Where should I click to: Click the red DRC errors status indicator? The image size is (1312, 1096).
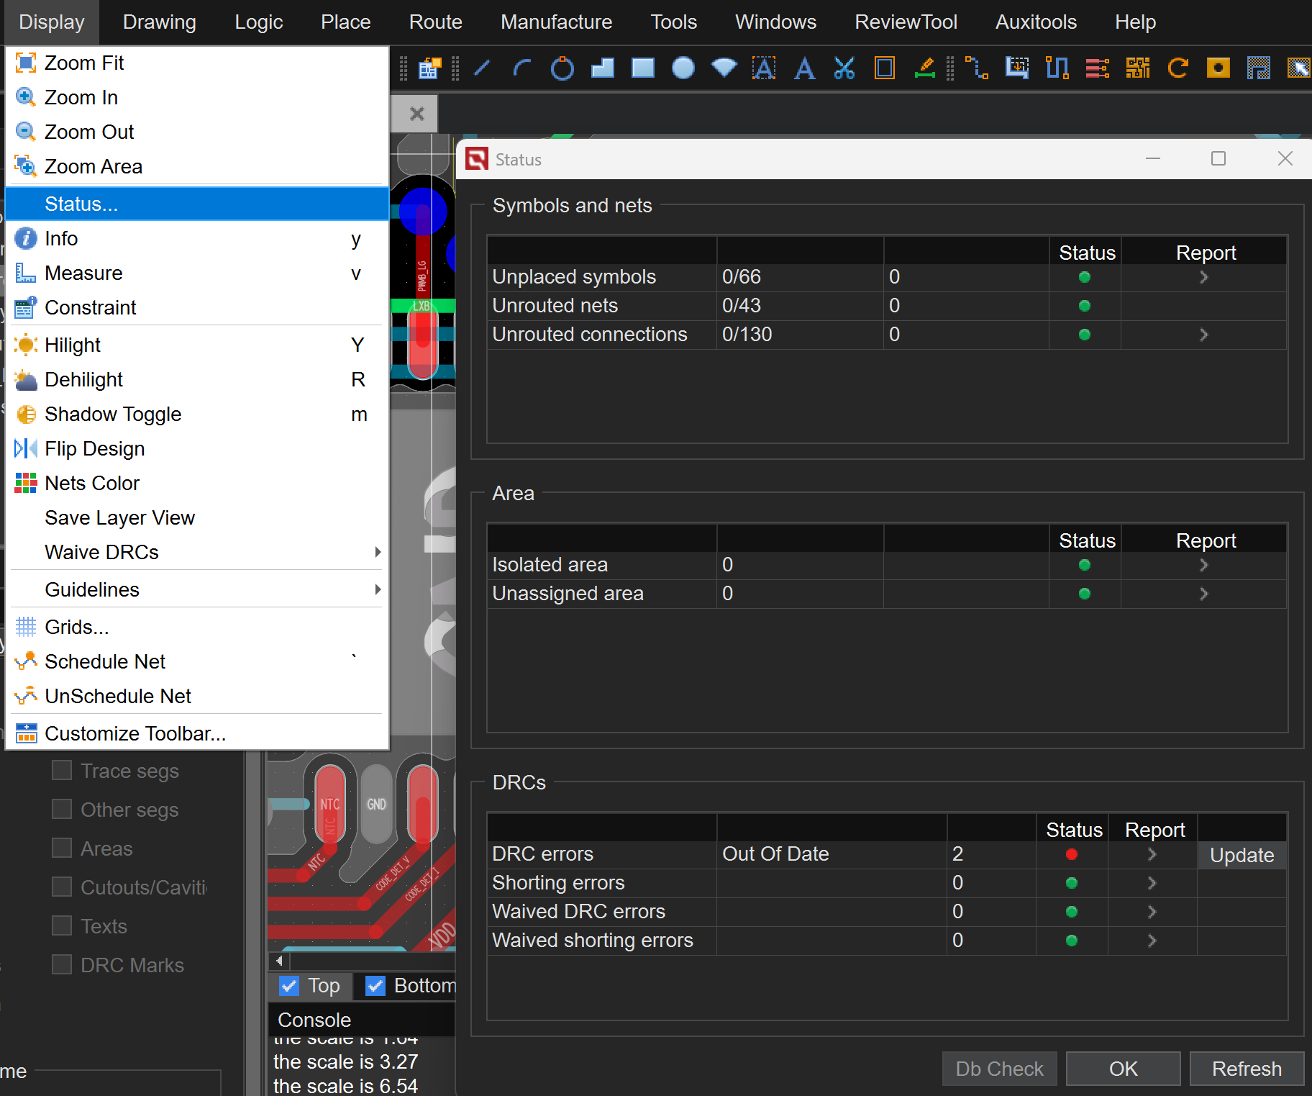click(x=1071, y=854)
